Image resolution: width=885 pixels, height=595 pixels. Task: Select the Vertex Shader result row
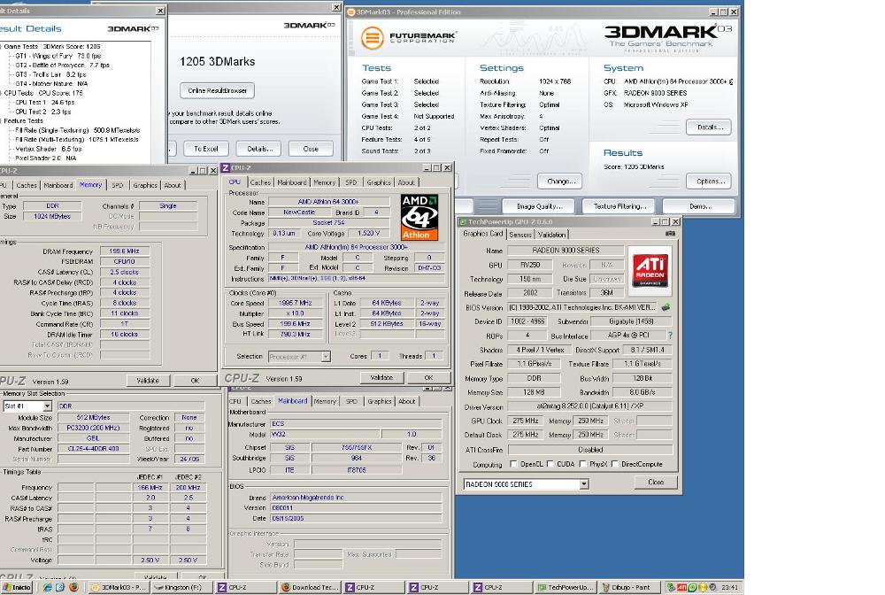48,149
